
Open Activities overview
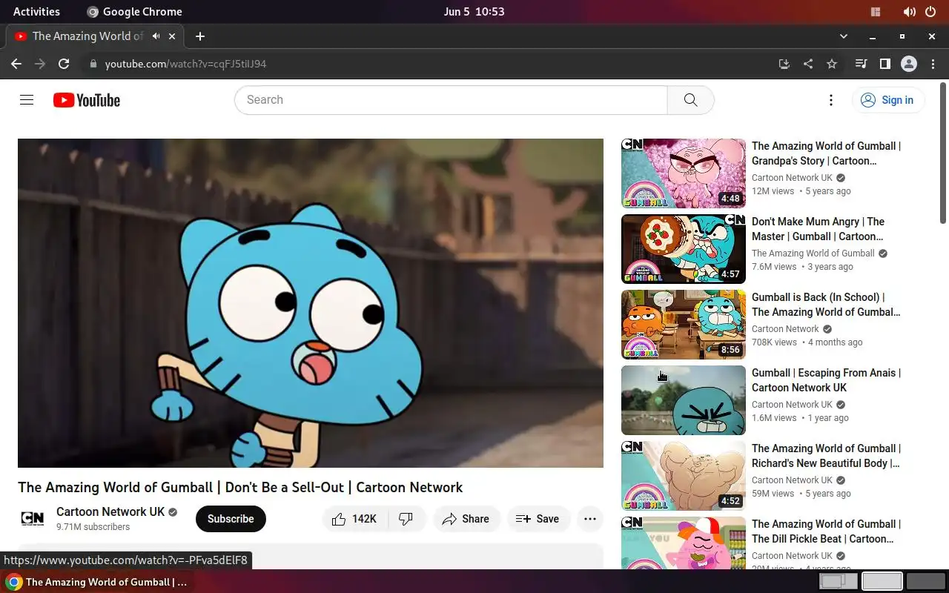point(36,12)
